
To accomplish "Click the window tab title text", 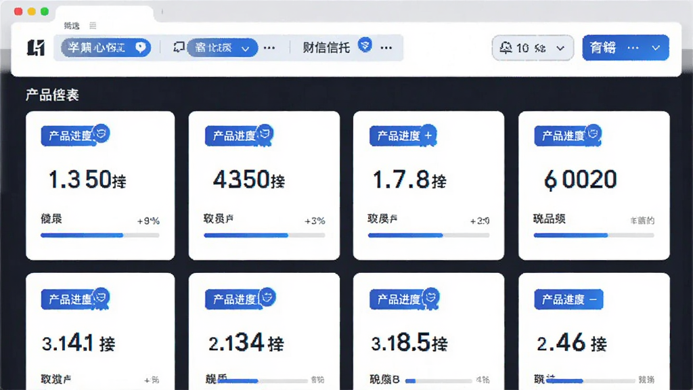I will [72, 26].
